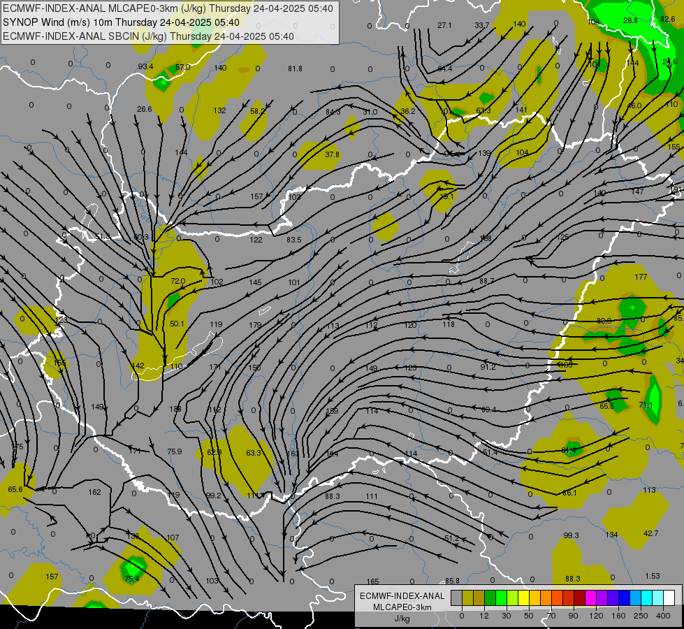
Task: Click the legend scale value 30
Action: pos(506,616)
